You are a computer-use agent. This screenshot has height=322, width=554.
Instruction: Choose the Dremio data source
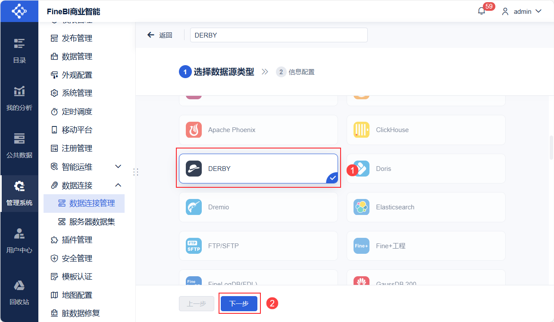click(258, 207)
